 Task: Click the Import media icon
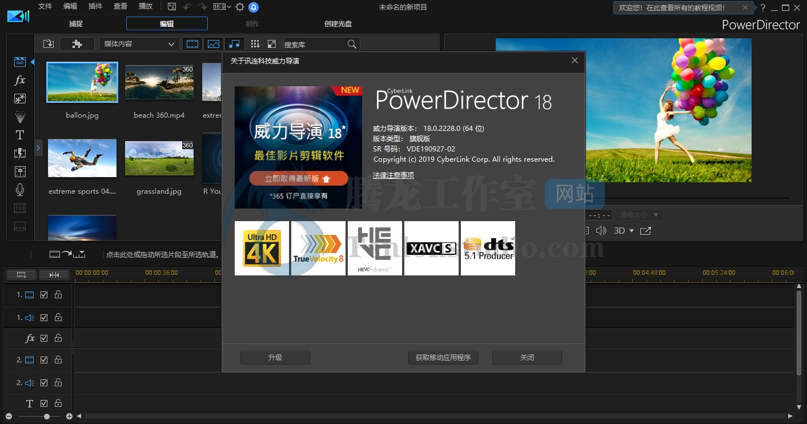(48, 44)
